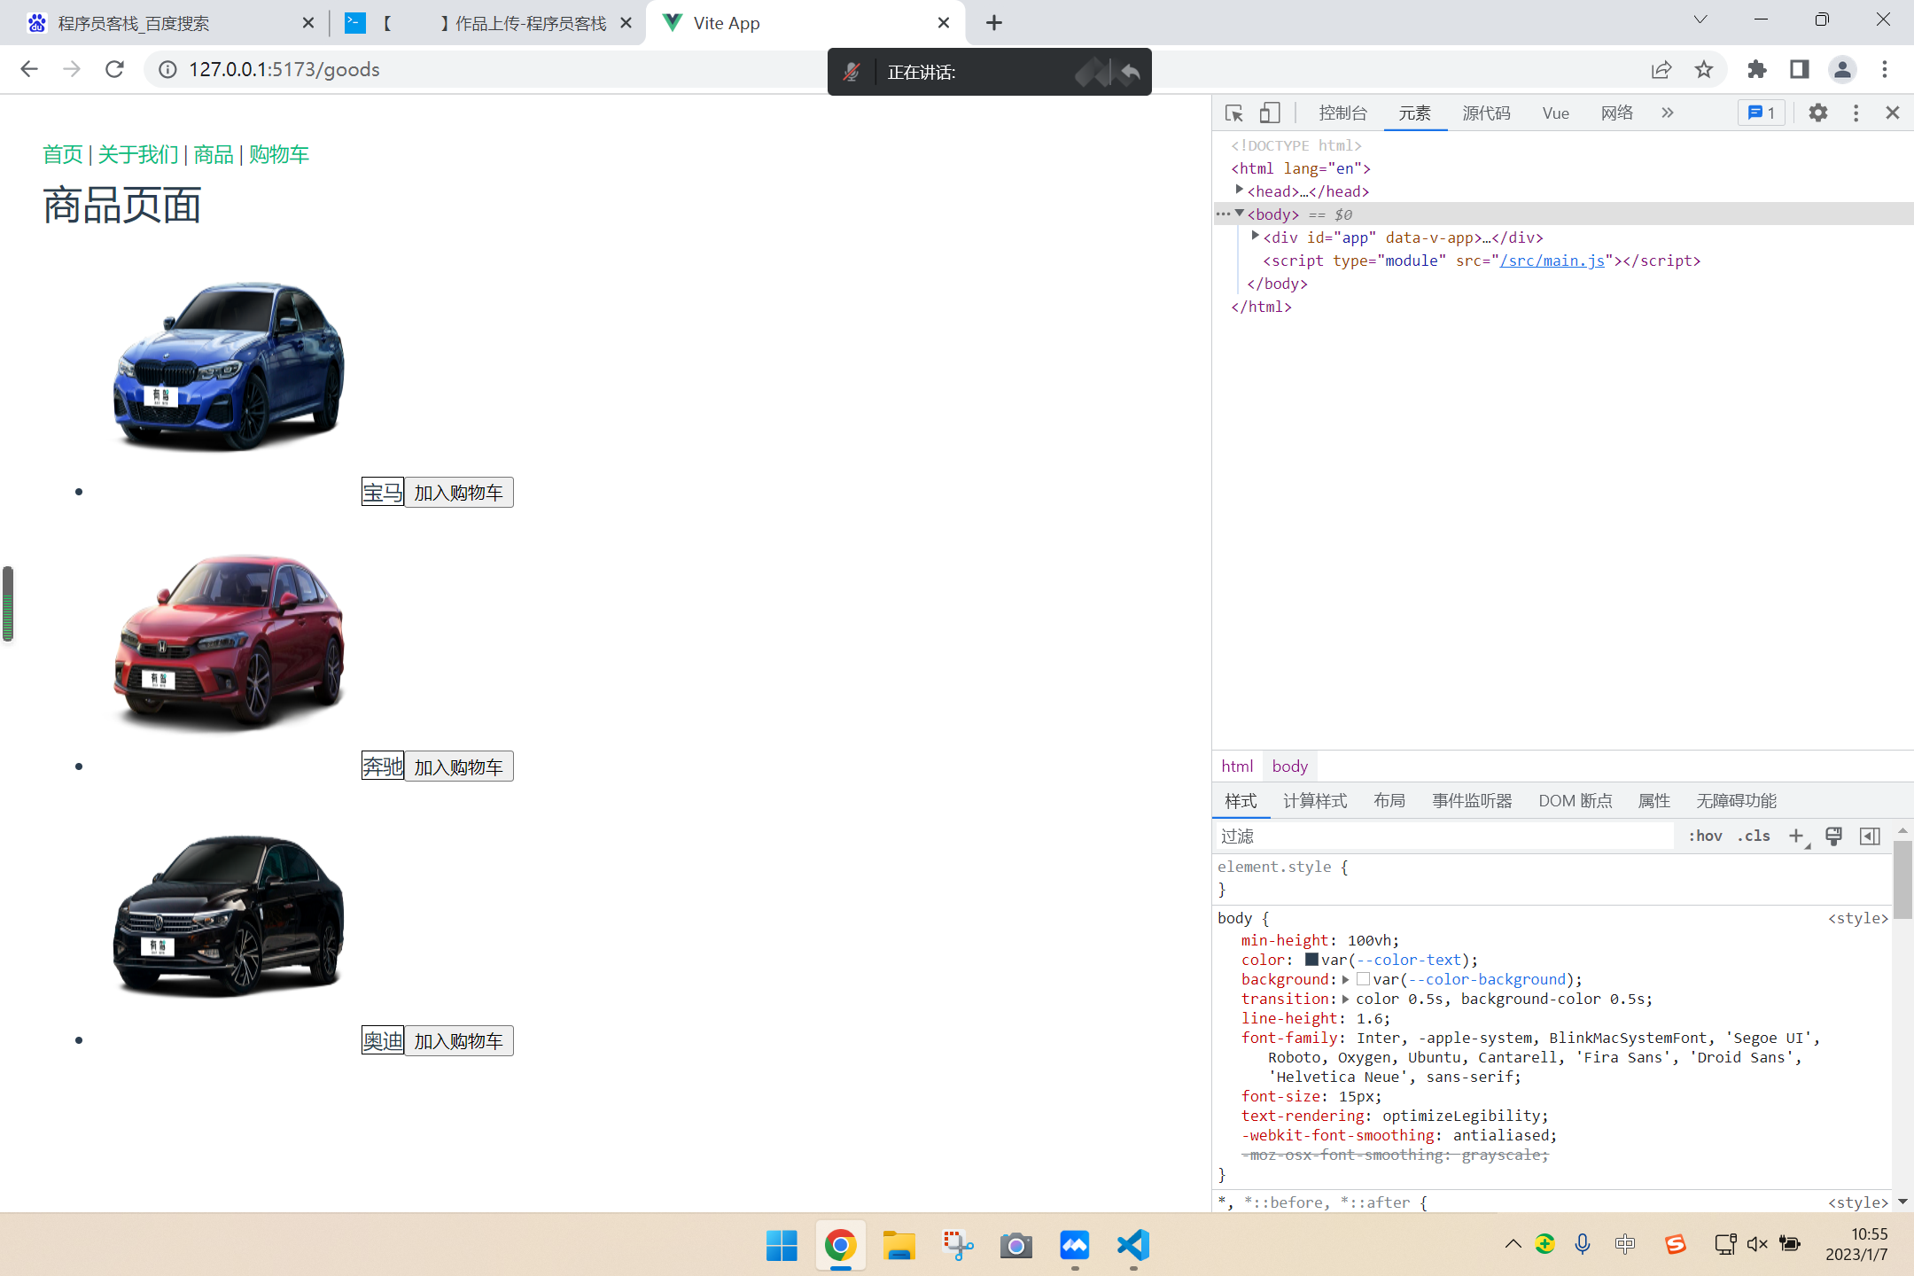1914x1276 pixels.
Task: Open the 事件监听器 pane tab
Action: 1472,801
